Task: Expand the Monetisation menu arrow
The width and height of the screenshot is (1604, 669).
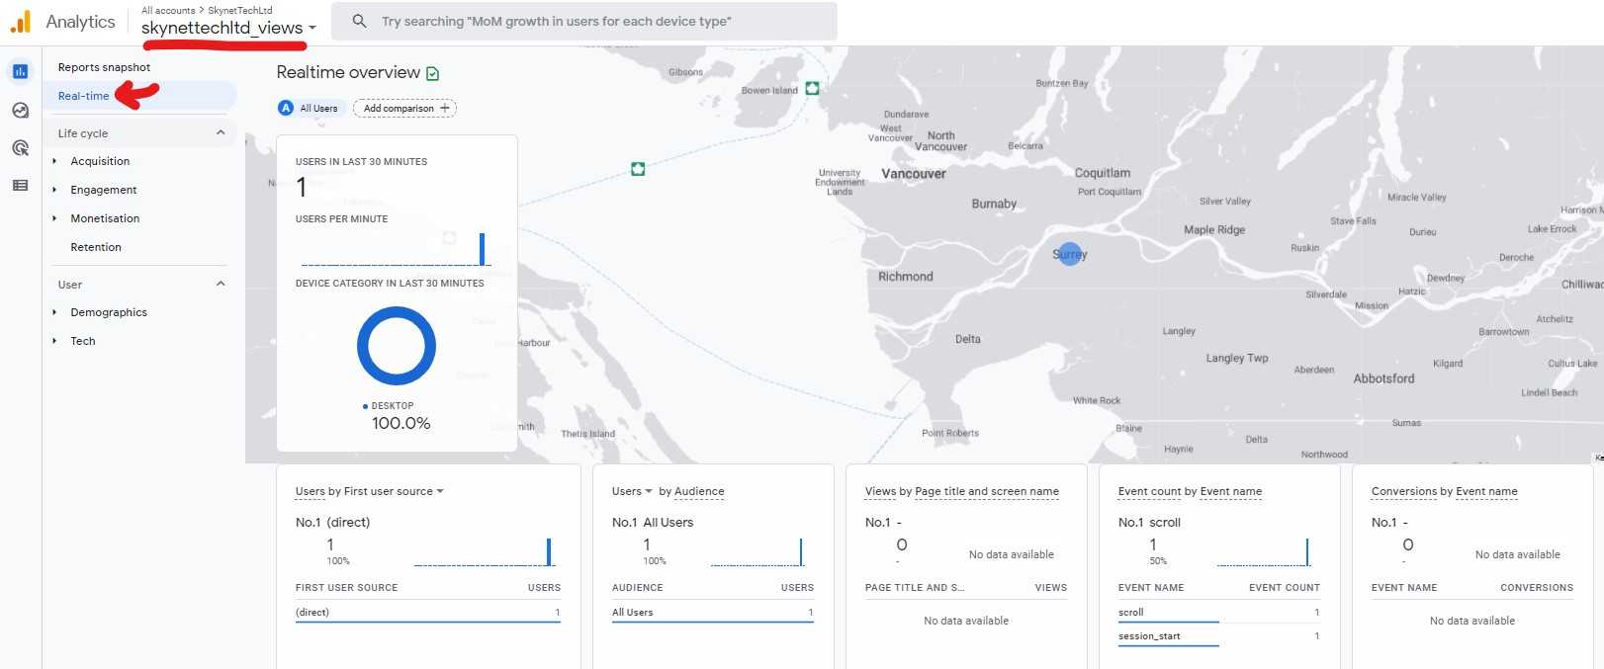Action: [x=54, y=218]
